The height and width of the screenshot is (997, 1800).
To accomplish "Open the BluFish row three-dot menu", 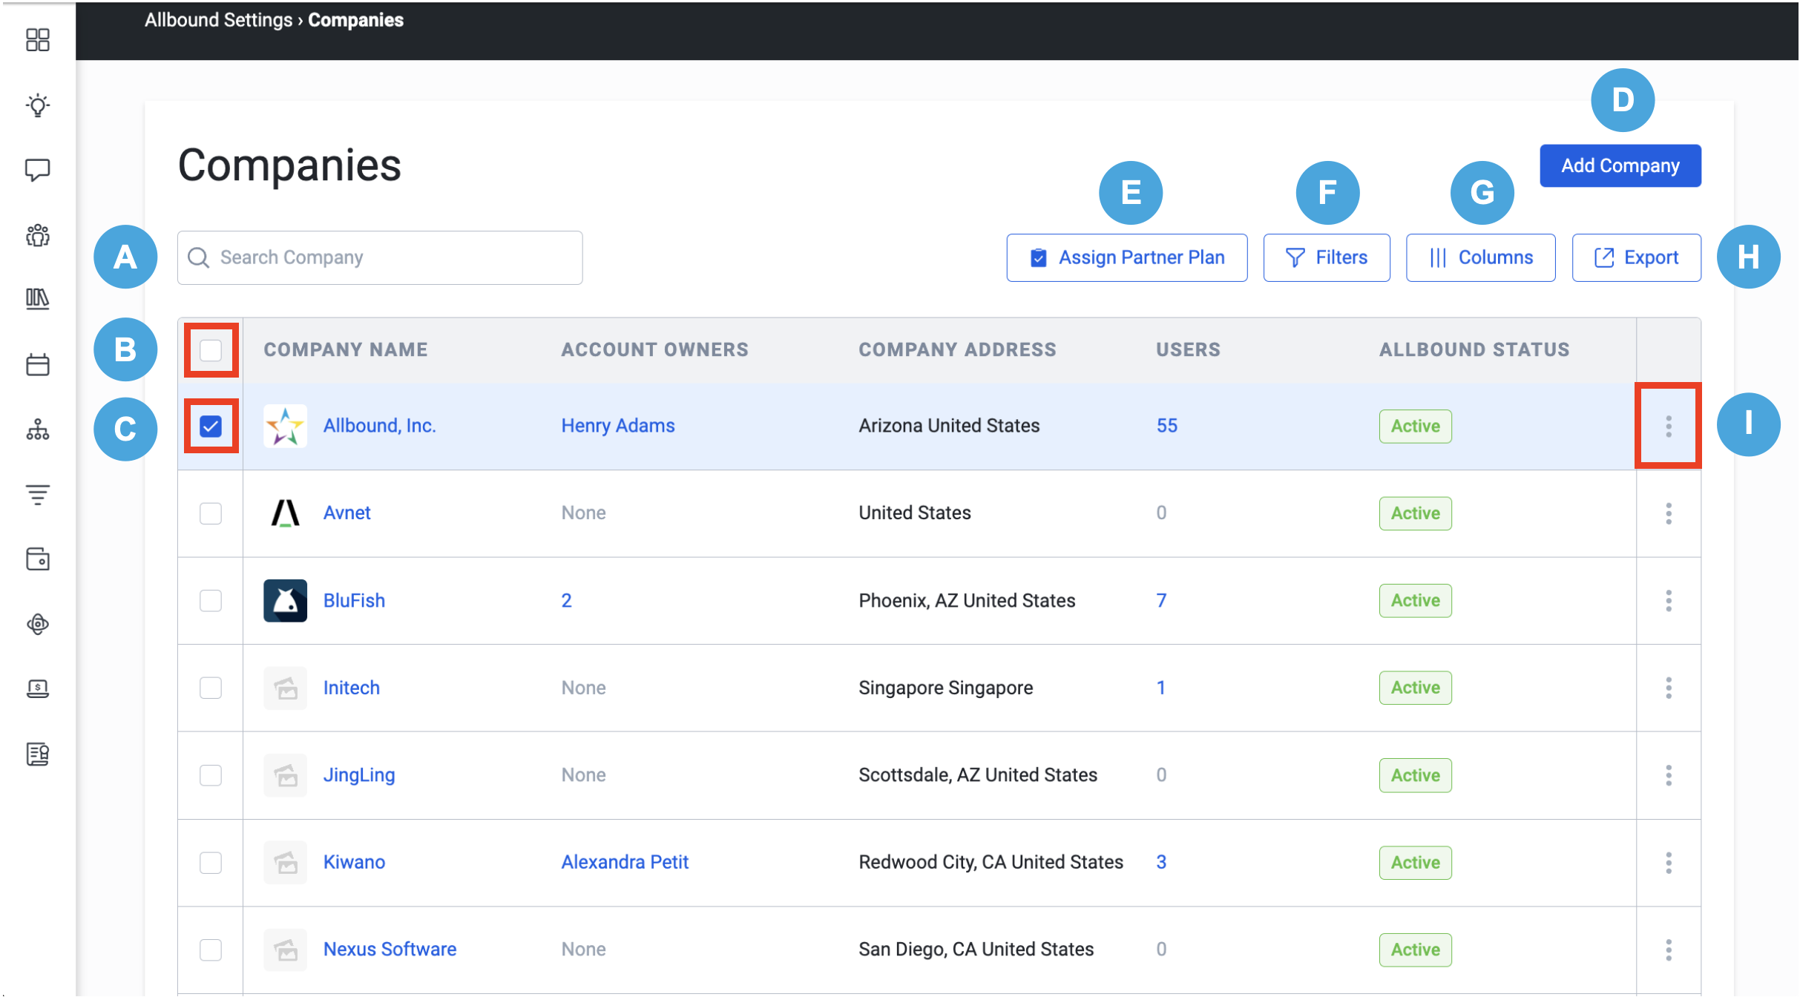I will point(1669,600).
